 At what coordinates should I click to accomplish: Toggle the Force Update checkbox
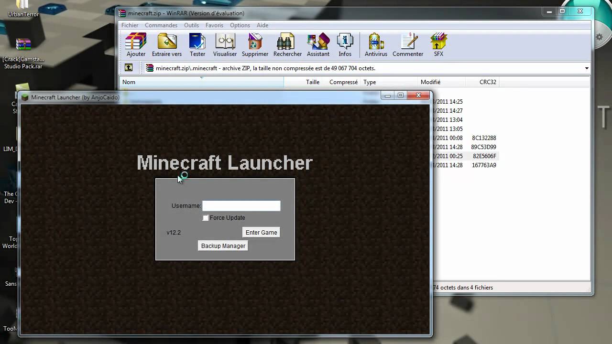point(206,218)
